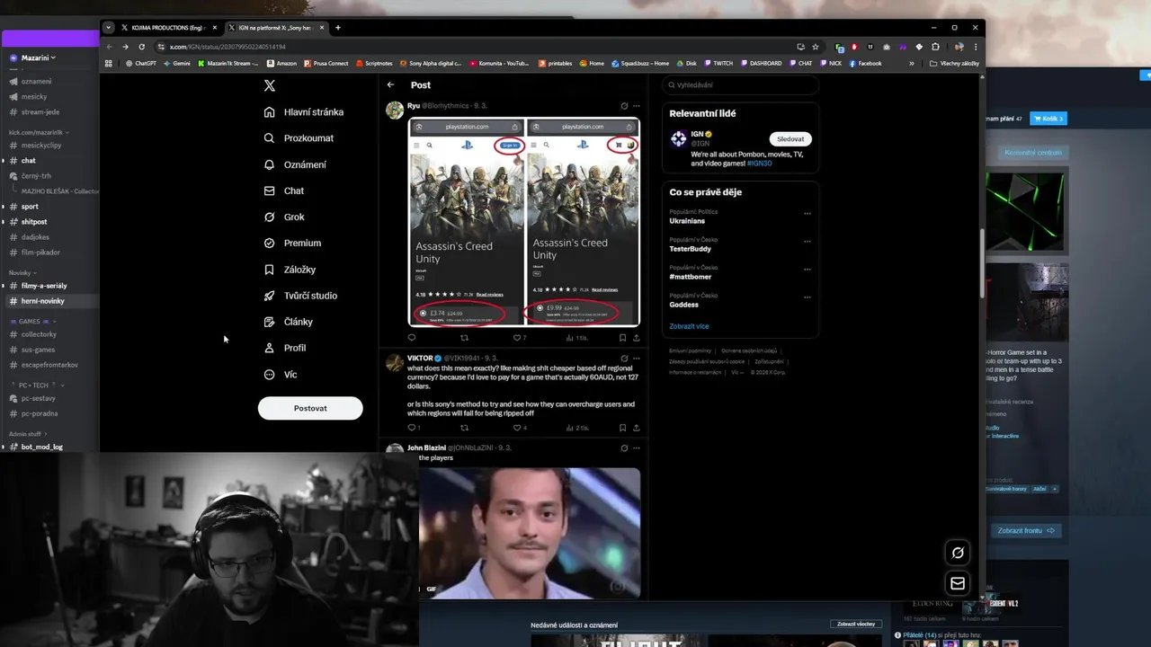The width and height of the screenshot is (1151, 647).
Task: Like VIKTOR's post with 4 likes
Action: (519, 428)
